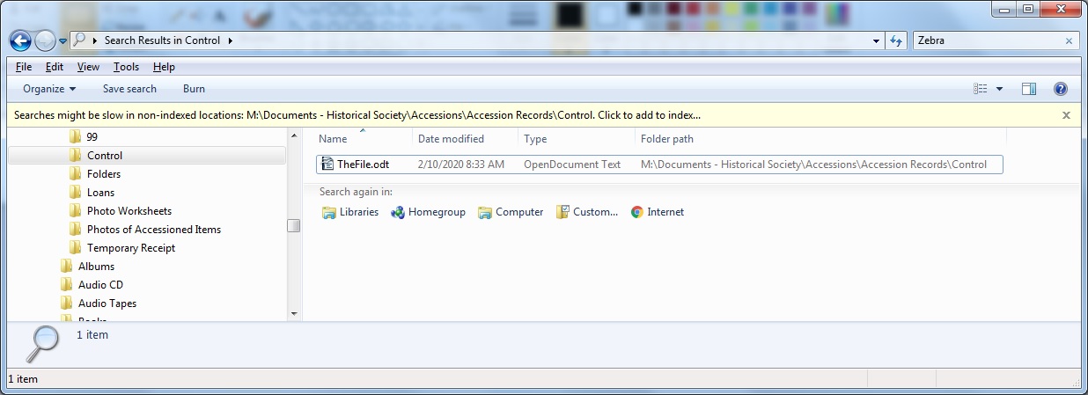
Task: Search again in Libraries
Action: pos(350,212)
